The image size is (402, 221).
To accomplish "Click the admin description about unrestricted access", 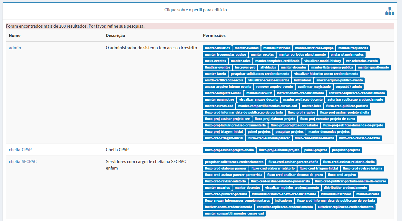I will click(151, 48).
